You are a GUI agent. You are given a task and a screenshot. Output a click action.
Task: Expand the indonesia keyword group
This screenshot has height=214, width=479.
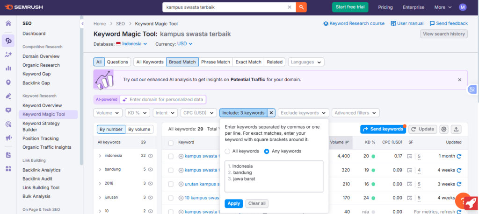(100, 156)
